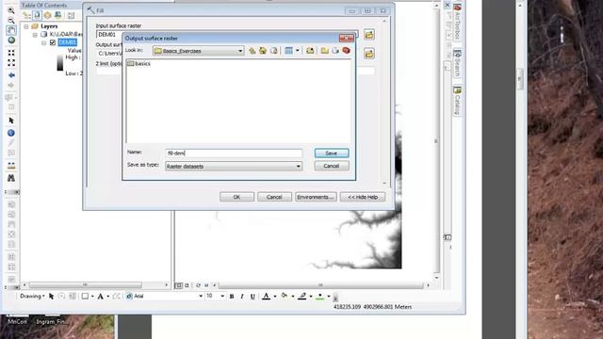Open Arial font name dropdown
Viewport: 603px width, 339px height.
(201, 296)
